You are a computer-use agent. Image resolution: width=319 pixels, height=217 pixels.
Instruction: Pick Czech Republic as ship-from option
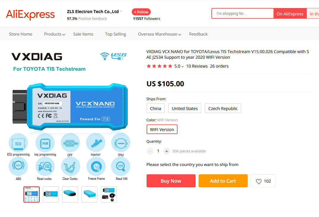coord(223,108)
